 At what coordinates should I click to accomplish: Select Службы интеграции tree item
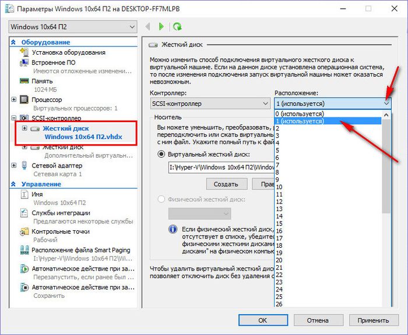point(61,213)
